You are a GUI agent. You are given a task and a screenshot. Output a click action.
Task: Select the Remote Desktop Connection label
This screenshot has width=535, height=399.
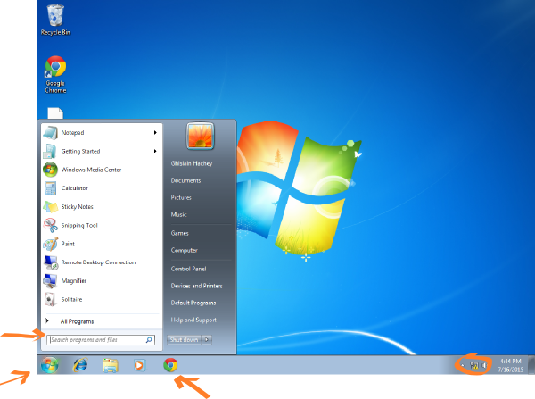pyautogui.click(x=98, y=262)
